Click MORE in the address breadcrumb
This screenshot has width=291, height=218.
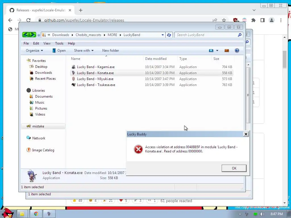pos(112,35)
